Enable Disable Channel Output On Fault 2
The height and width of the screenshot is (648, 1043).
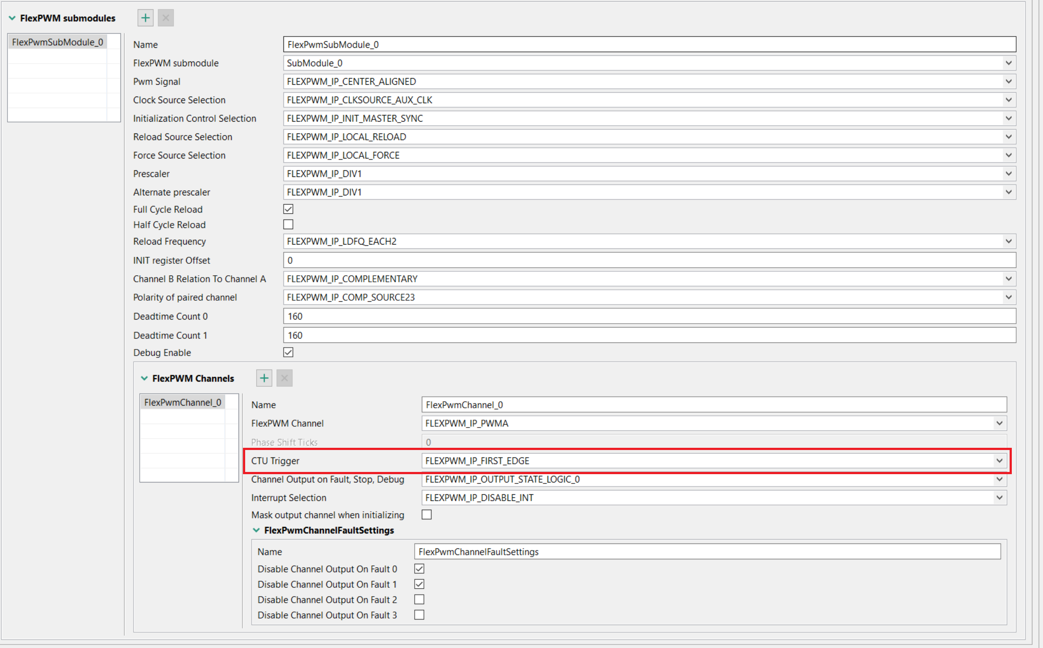419,599
